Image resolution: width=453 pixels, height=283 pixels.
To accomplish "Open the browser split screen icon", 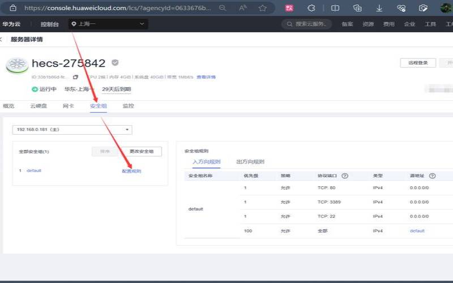I will pos(335,8).
